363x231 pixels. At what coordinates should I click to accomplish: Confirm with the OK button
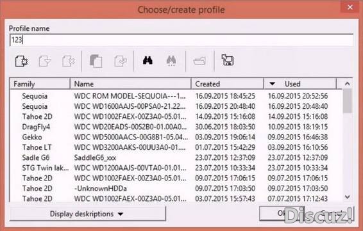(282, 213)
